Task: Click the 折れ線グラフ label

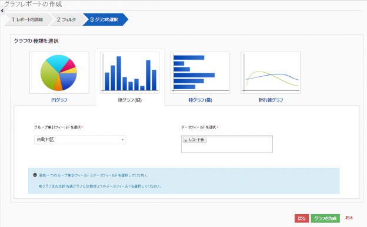Action: click(271, 100)
